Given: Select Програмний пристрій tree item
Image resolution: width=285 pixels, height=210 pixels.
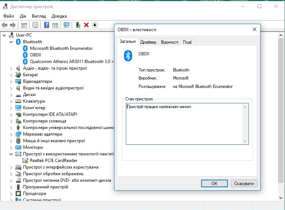Looking at the screenshot, I should 45,187.
